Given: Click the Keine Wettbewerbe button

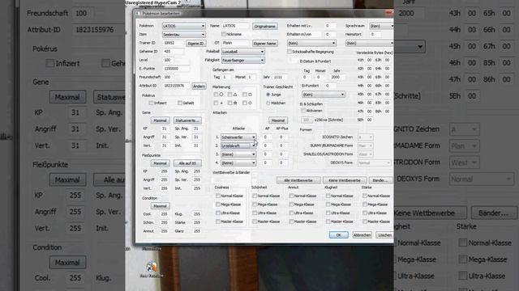Looking at the screenshot, I should click(345, 180).
